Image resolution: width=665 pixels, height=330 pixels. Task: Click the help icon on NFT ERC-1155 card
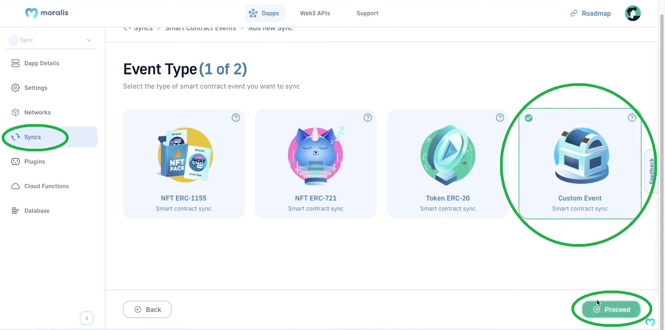pyautogui.click(x=236, y=118)
